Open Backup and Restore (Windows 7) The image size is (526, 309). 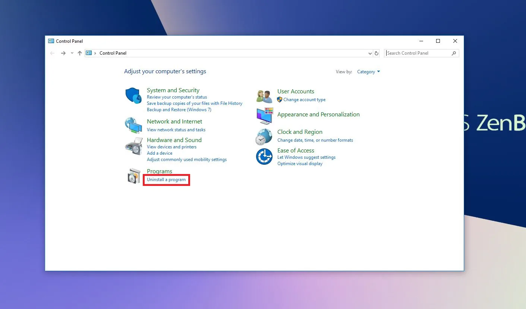point(179,110)
